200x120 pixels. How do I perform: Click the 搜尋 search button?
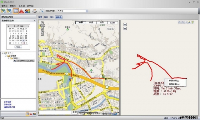point(75,113)
